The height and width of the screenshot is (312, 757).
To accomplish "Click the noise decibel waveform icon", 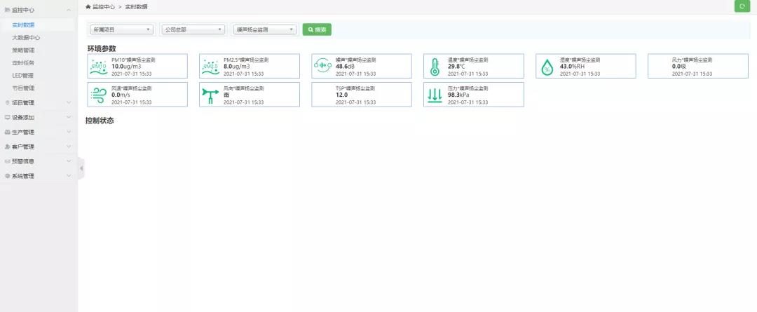I will 322,66.
